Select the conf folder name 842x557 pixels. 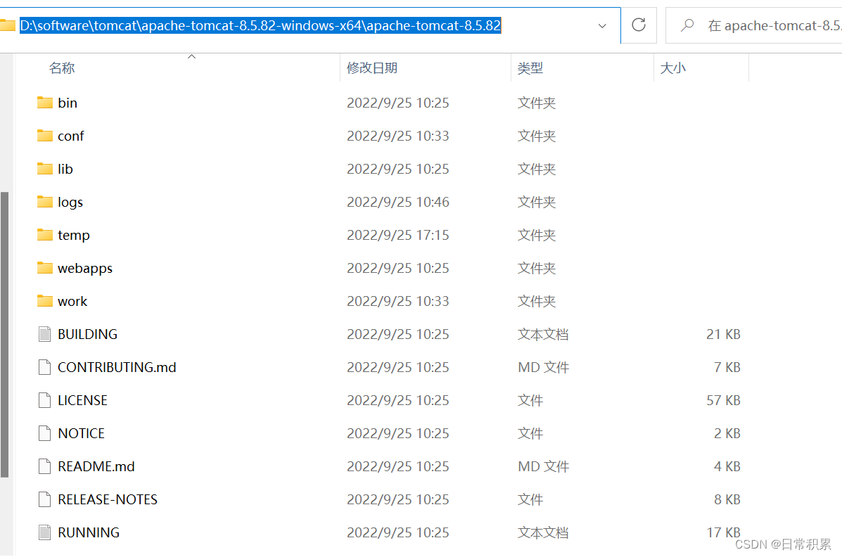pos(71,136)
